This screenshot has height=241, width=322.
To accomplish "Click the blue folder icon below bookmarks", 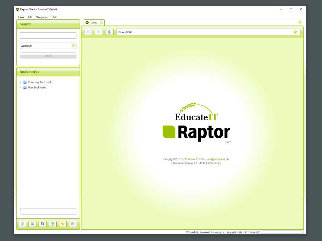I will pos(32,224).
